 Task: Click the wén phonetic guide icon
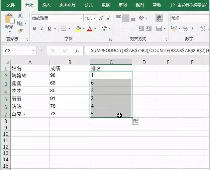pyautogui.click(x=104, y=28)
